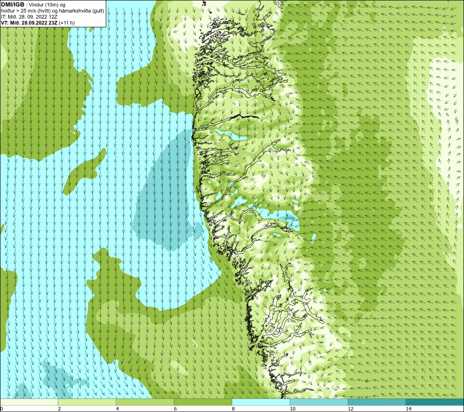The height and width of the screenshot is (412, 464).
Task: Click the 4–6 m/s legend color band
Action: pos(145,402)
